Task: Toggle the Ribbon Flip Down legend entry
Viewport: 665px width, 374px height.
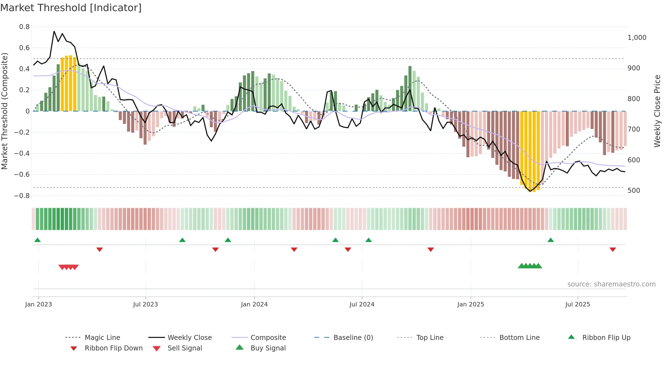Action: (x=106, y=348)
